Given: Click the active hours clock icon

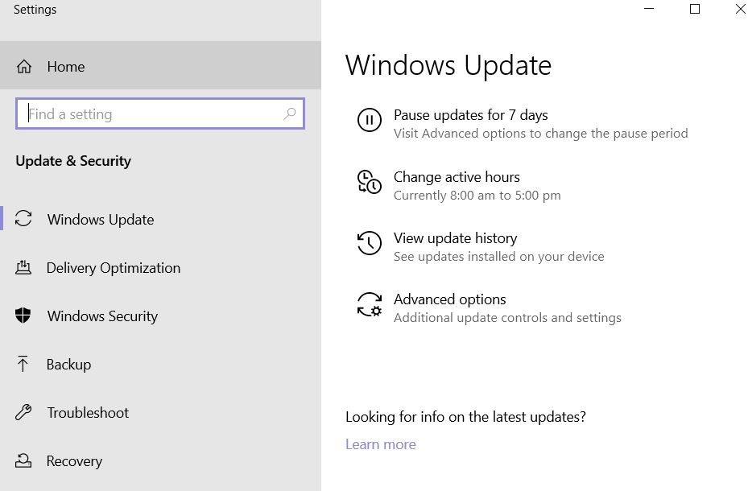Looking at the screenshot, I should pos(370,182).
